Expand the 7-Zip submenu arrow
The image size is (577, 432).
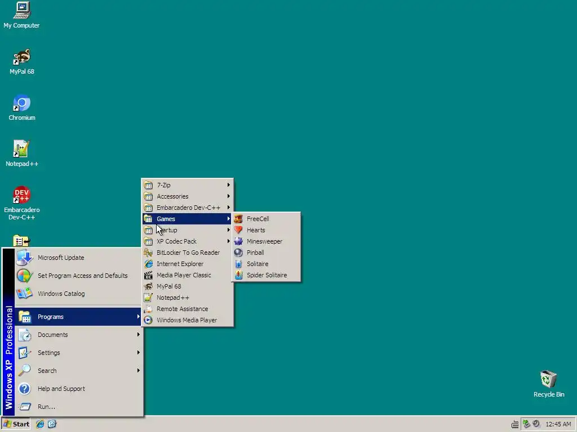[229, 185]
